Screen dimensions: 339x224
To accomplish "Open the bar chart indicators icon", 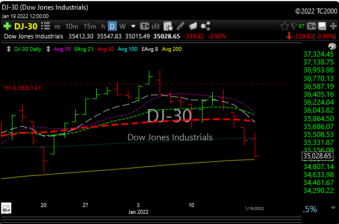I will coord(156,27).
